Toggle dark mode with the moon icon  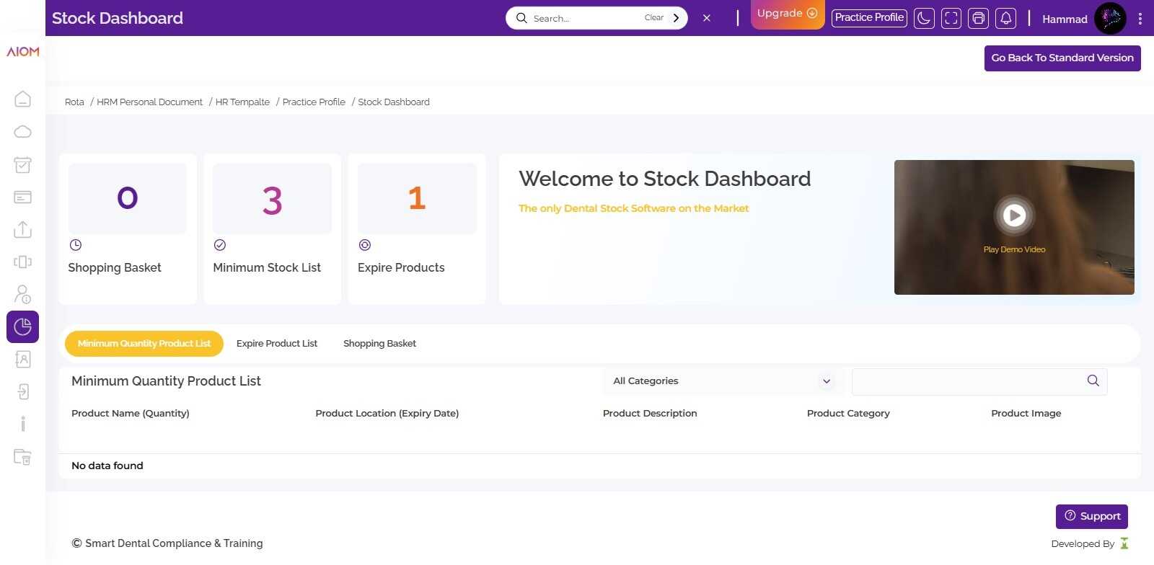924,18
